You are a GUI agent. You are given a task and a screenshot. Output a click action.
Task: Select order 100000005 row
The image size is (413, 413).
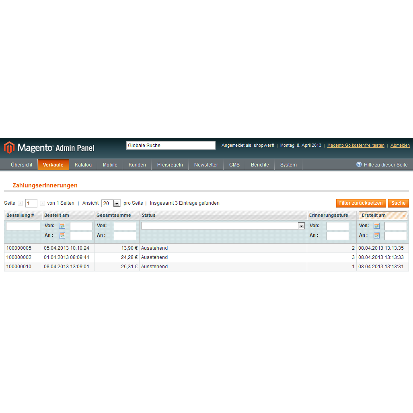(x=207, y=248)
